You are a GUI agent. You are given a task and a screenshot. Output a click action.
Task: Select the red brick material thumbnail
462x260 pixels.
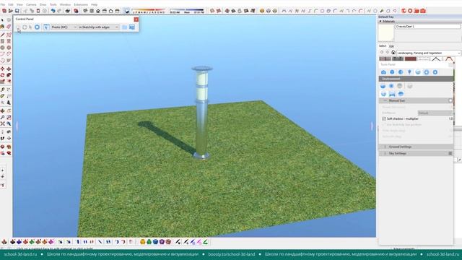(x=411, y=59)
